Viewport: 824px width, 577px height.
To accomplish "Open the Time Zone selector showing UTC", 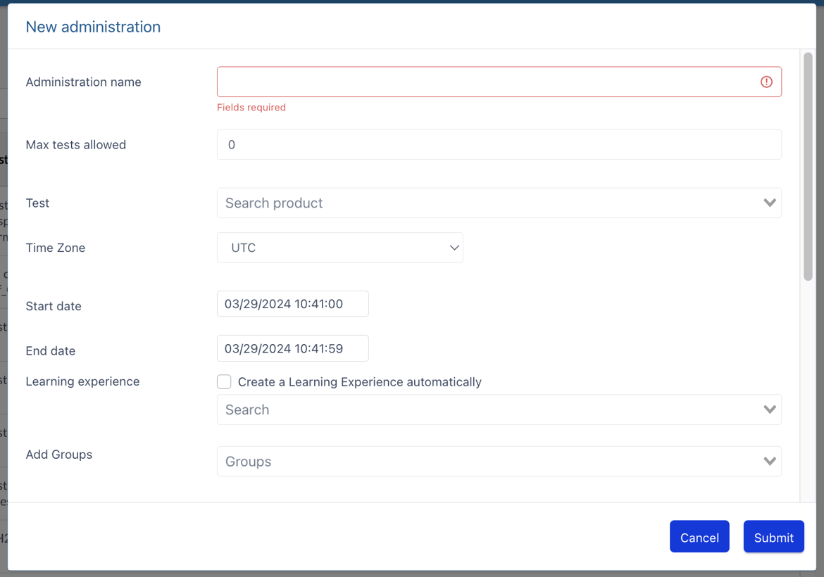I will click(x=340, y=248).
